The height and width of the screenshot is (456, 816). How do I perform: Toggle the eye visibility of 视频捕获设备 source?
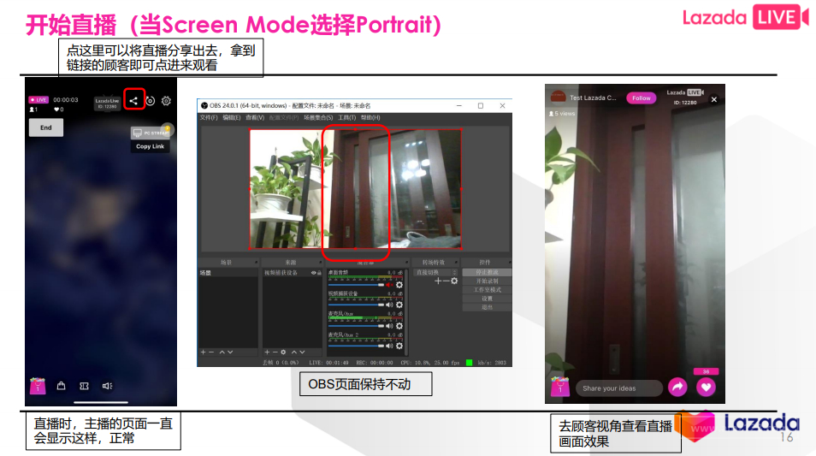tap(314, 273)
